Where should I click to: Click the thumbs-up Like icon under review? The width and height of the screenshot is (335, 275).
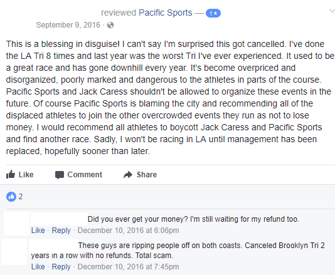tap(11, 174)
